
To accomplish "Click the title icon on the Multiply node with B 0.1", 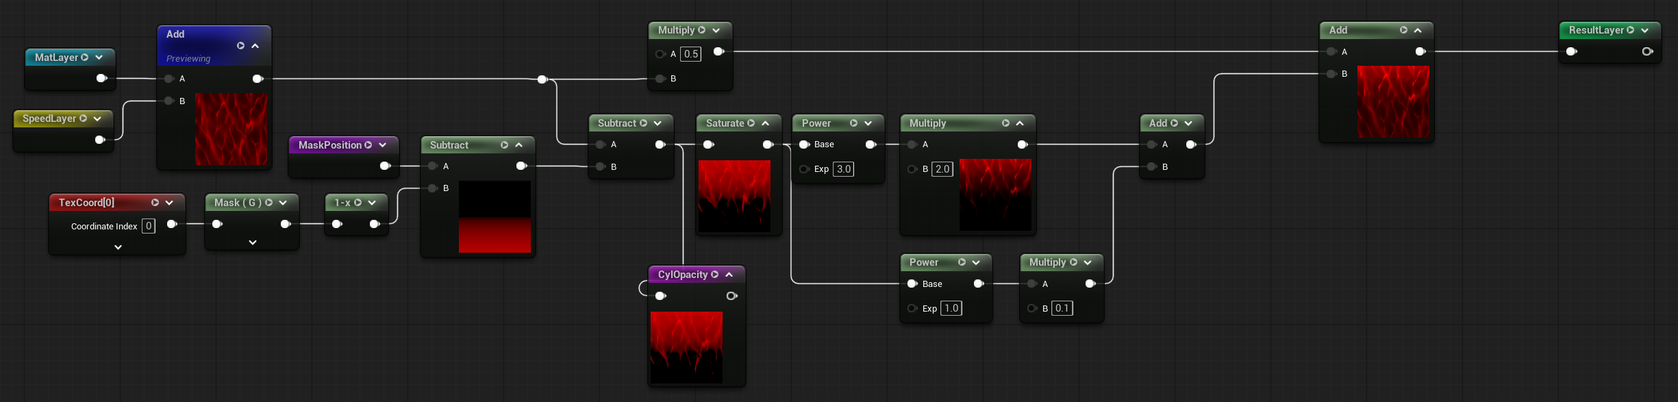I will (x=1074, y=262).
